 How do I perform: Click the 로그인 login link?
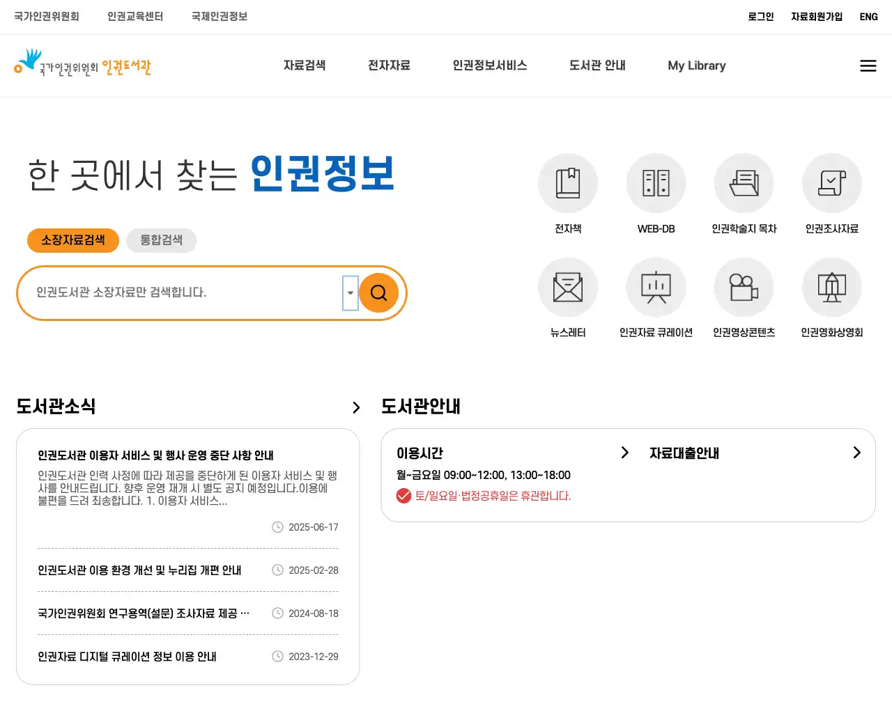pyautogui.click(x=760, y=16)
